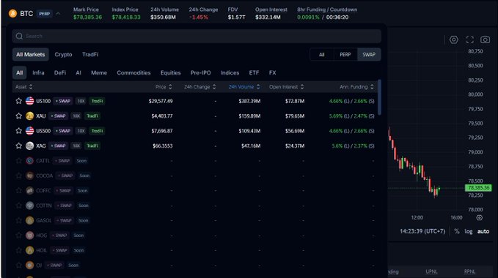This screenshot has width=498, height=278.
Task: Filter markets by Equities
Action: pyautogui.click(x=171, y=73)
